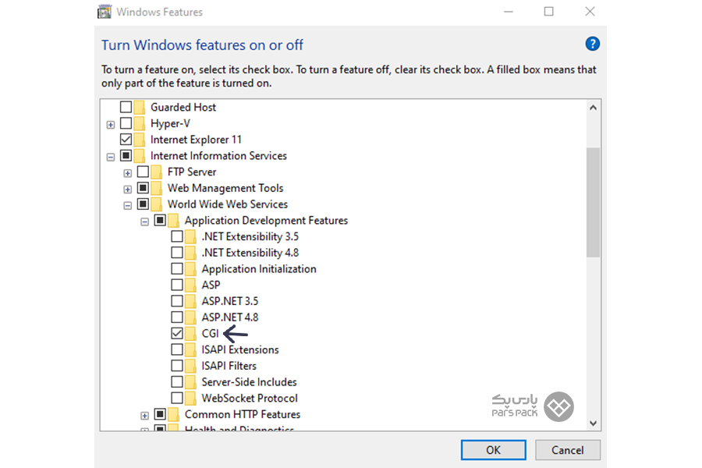
Task: Click the feature list scrollbar down arrow
Action: click(x=594, y=423)
